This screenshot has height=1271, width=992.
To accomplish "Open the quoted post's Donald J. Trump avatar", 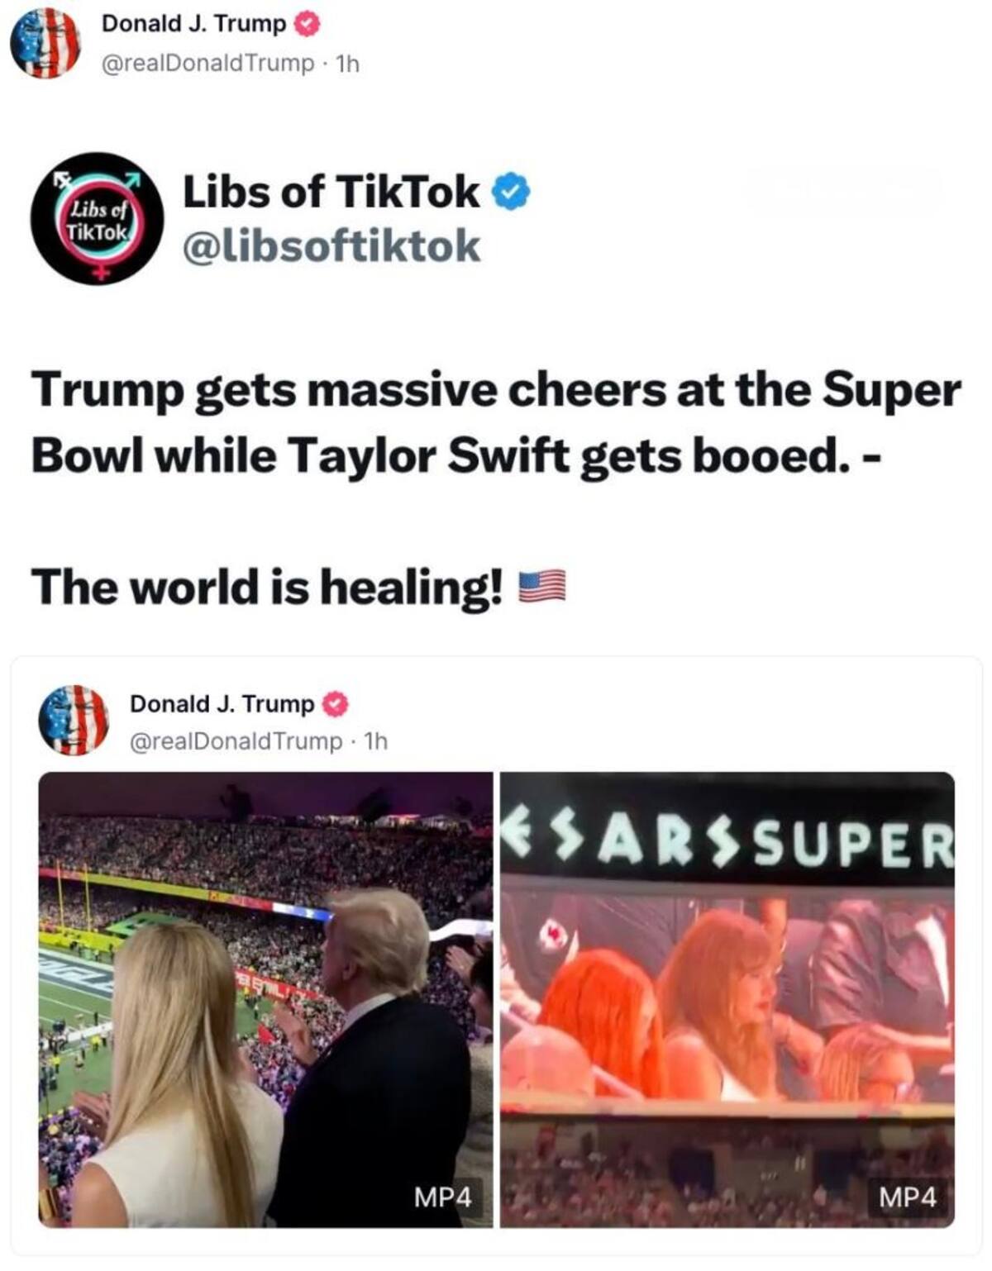I will 74,720.
